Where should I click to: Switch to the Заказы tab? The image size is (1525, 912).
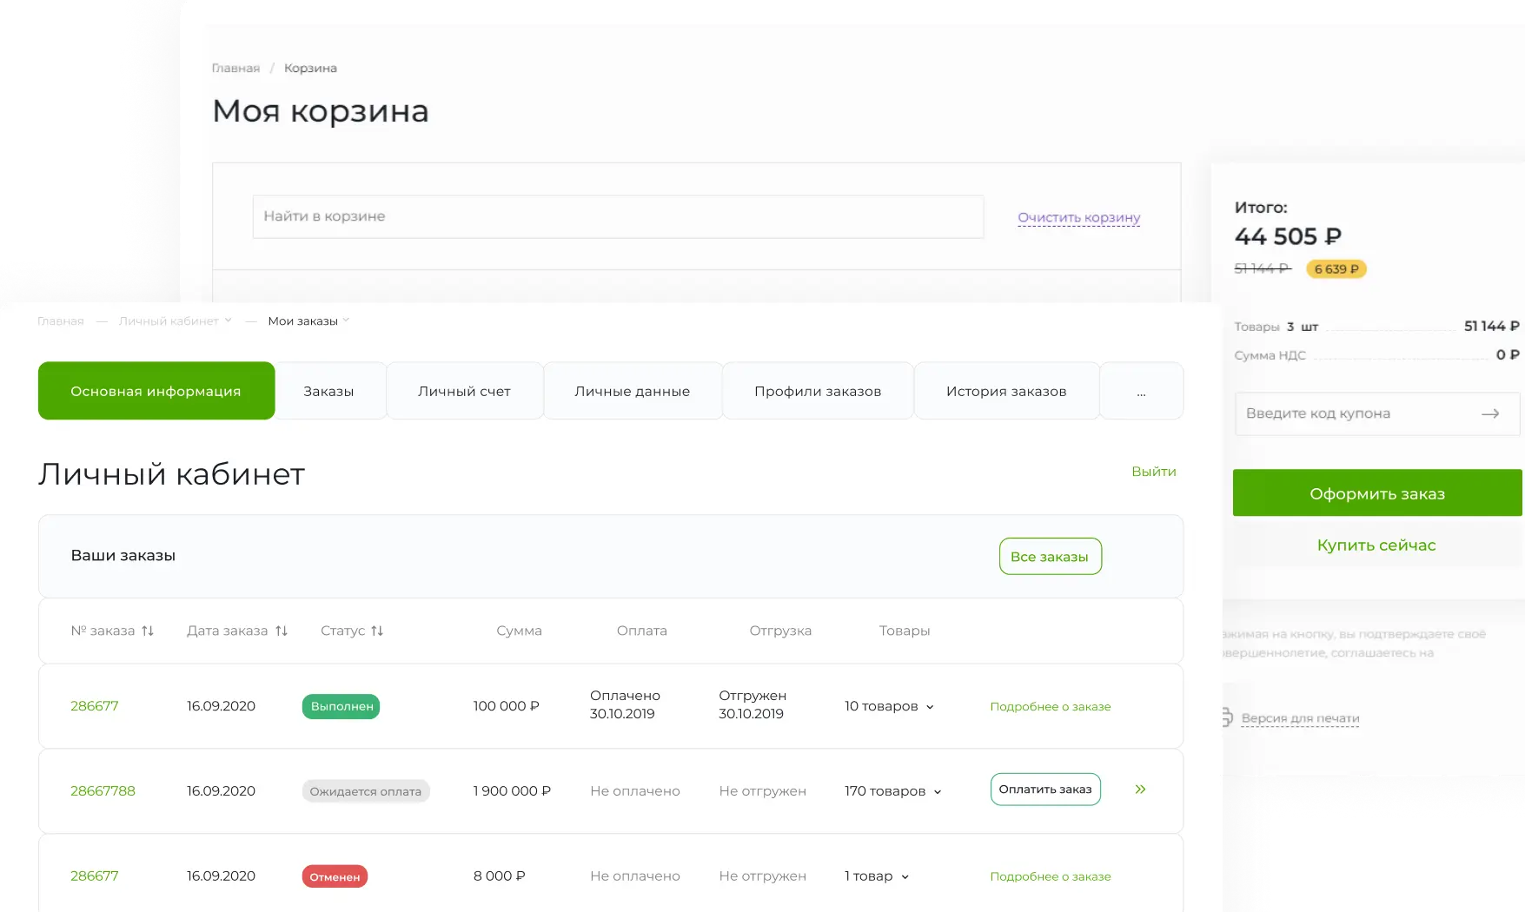click(x=328, y=391)
